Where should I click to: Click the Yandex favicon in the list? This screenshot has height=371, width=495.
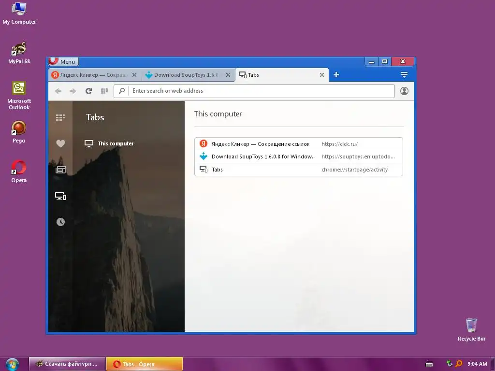204,144
